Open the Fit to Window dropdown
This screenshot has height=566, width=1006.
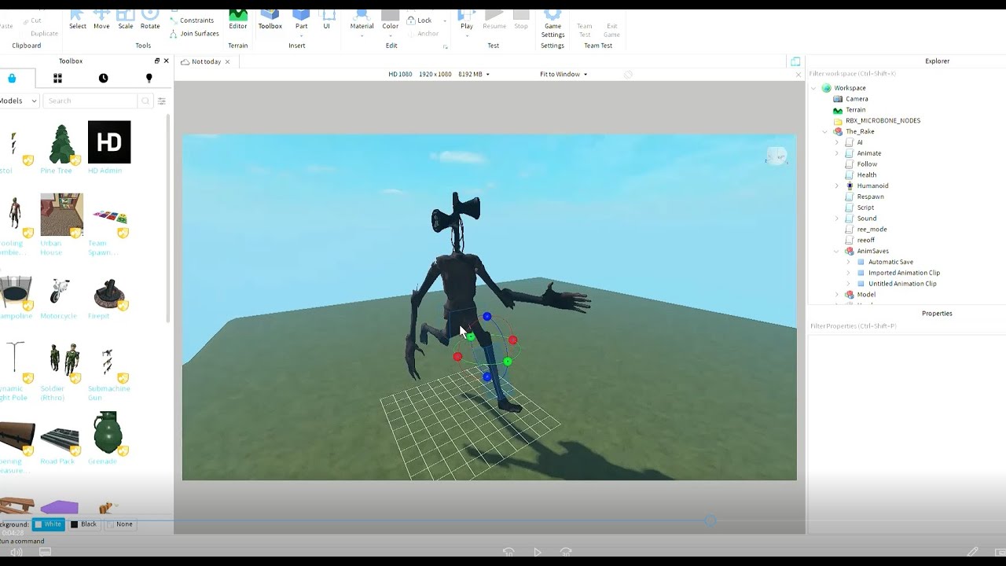pos(564,74)
